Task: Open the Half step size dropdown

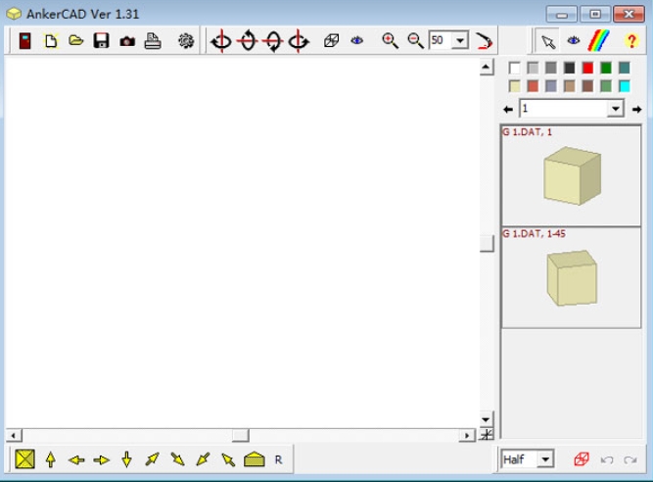Action: tap(545, 459)
